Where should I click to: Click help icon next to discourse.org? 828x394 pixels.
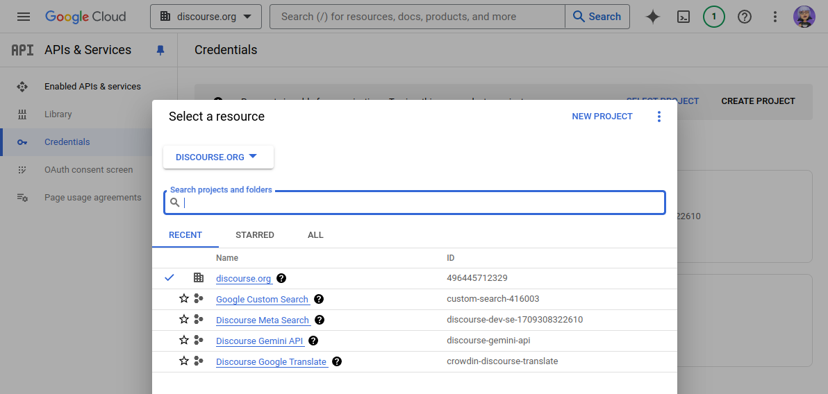pyautogui.click(x=281, y=278)
